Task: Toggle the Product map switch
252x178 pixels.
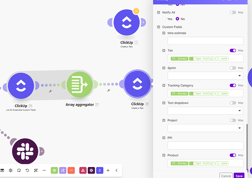Action: [x=233, y=155]
